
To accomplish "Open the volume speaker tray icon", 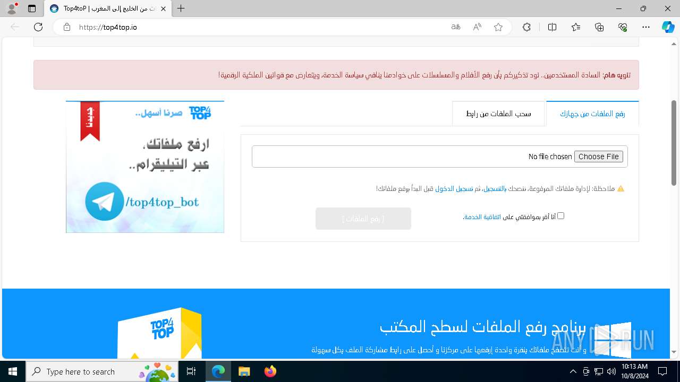I will tap(611, 371).
